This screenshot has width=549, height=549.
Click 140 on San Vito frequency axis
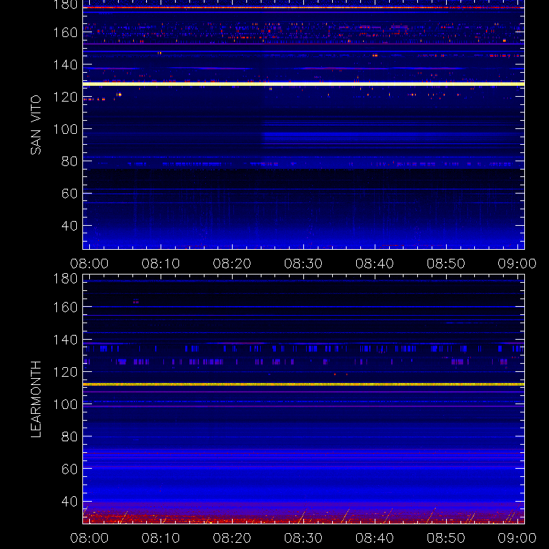(x=65, y=65)
